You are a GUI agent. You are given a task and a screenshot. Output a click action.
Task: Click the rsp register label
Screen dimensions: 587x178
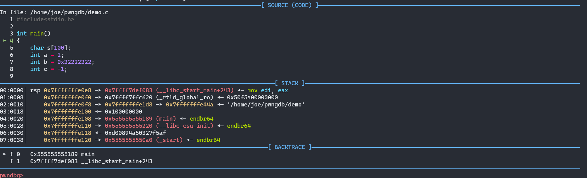point(35,90)
